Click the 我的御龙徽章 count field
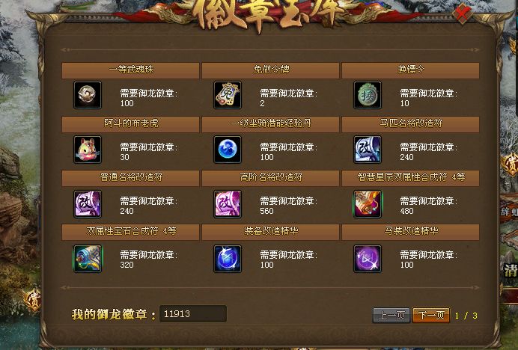Screen dimensions: 518x350 (x=193, y=313)
